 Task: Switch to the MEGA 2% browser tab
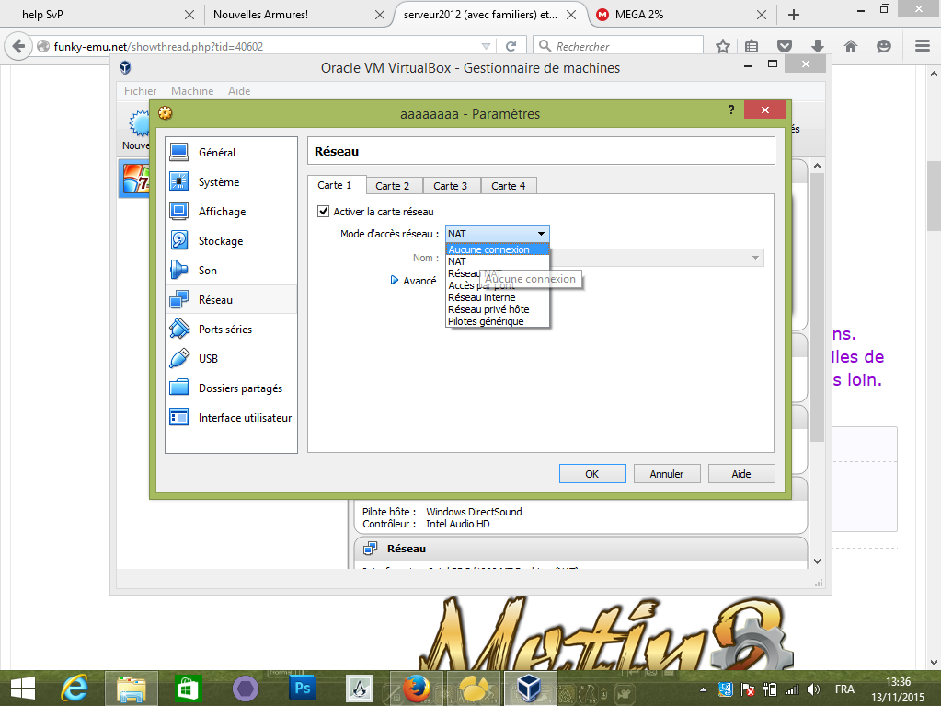(682, 15)
